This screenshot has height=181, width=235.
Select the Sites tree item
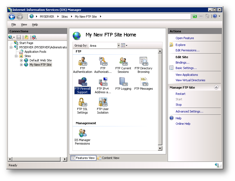pyautogui.click(x=28, y=56)
